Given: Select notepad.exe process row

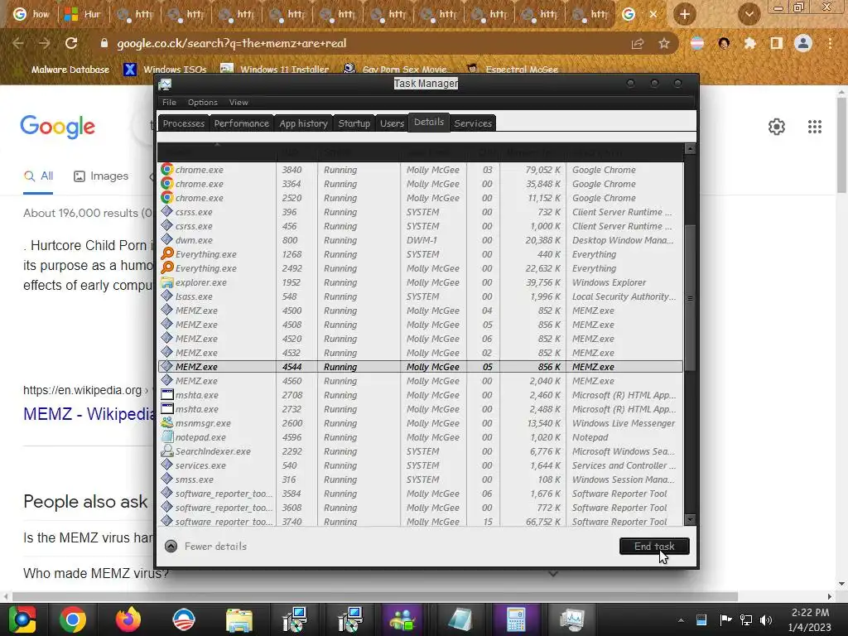Looking at the screenshot, I should pyautogui.click(x=421, y=437).
